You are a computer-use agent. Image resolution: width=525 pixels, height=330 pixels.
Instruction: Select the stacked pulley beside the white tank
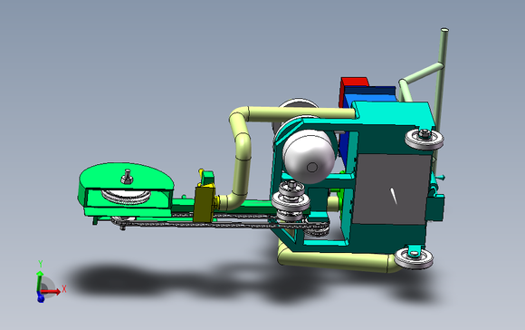[291, 200]
